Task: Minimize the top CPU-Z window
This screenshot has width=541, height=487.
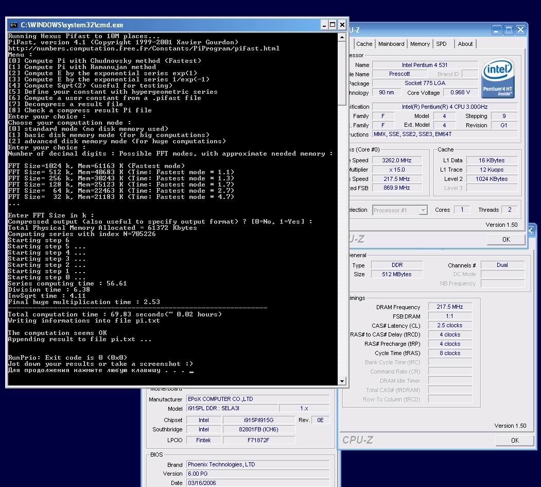Action: tap(496, 30)
